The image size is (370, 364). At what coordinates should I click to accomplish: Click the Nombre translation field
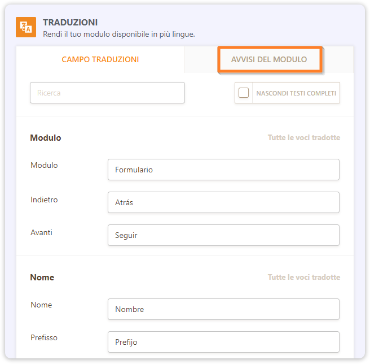(x=223, y=309)
